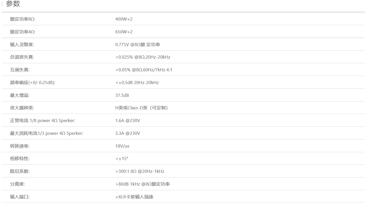Click the 相移特性 label
The width and height of the screenshot is (367, 203).
20,158
